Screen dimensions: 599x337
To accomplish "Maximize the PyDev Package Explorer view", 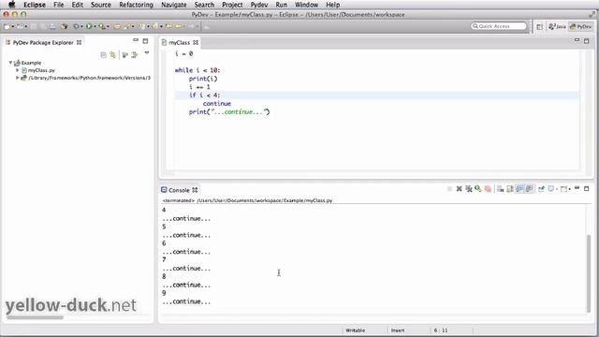I will (145, 40).
